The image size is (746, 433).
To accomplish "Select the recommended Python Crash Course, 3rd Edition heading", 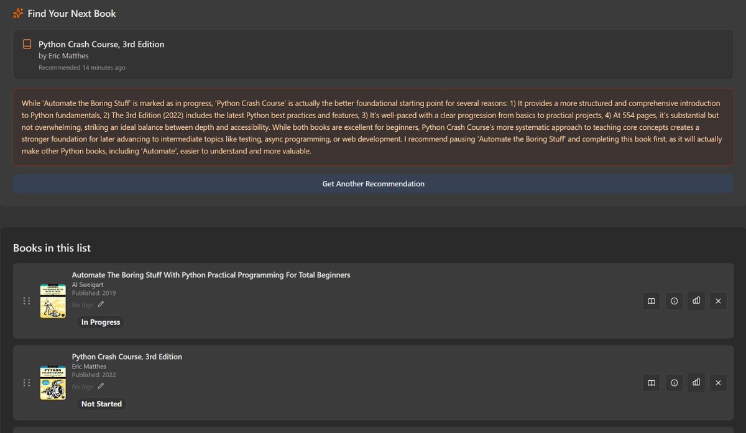I will (101, 44).
